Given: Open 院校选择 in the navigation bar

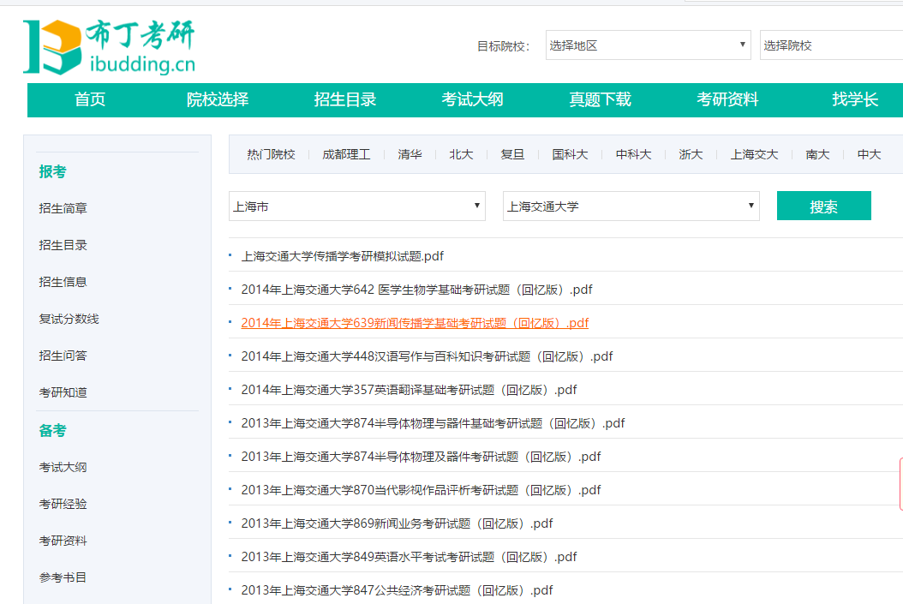Looking at the screenshot, I should coord(217,99).
